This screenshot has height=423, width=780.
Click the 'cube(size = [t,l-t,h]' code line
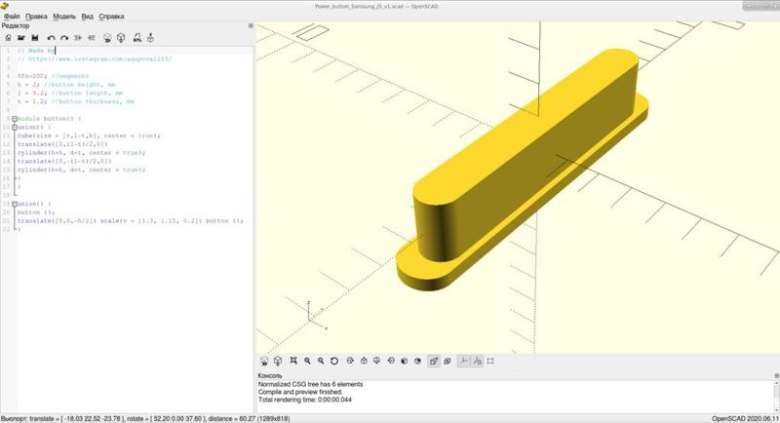tap(89, 135)
